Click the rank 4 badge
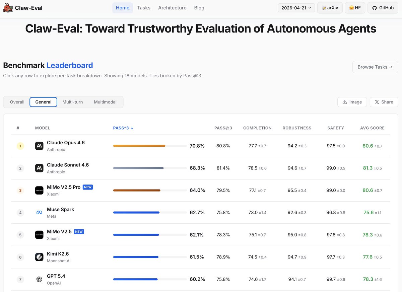The image size is (402, 292). coord(20,213)
